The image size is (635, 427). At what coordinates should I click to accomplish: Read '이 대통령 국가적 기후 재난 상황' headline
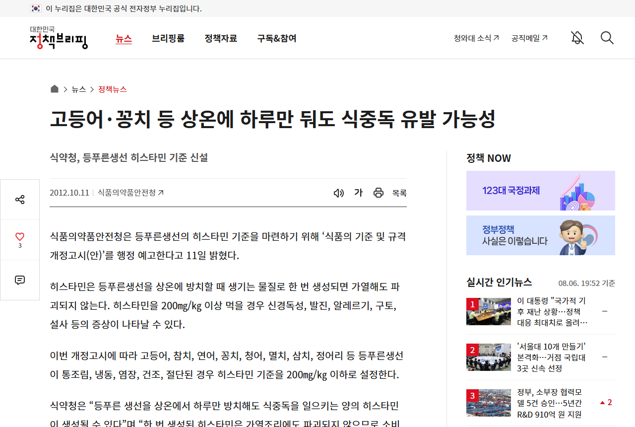click(x=552, y=311)
